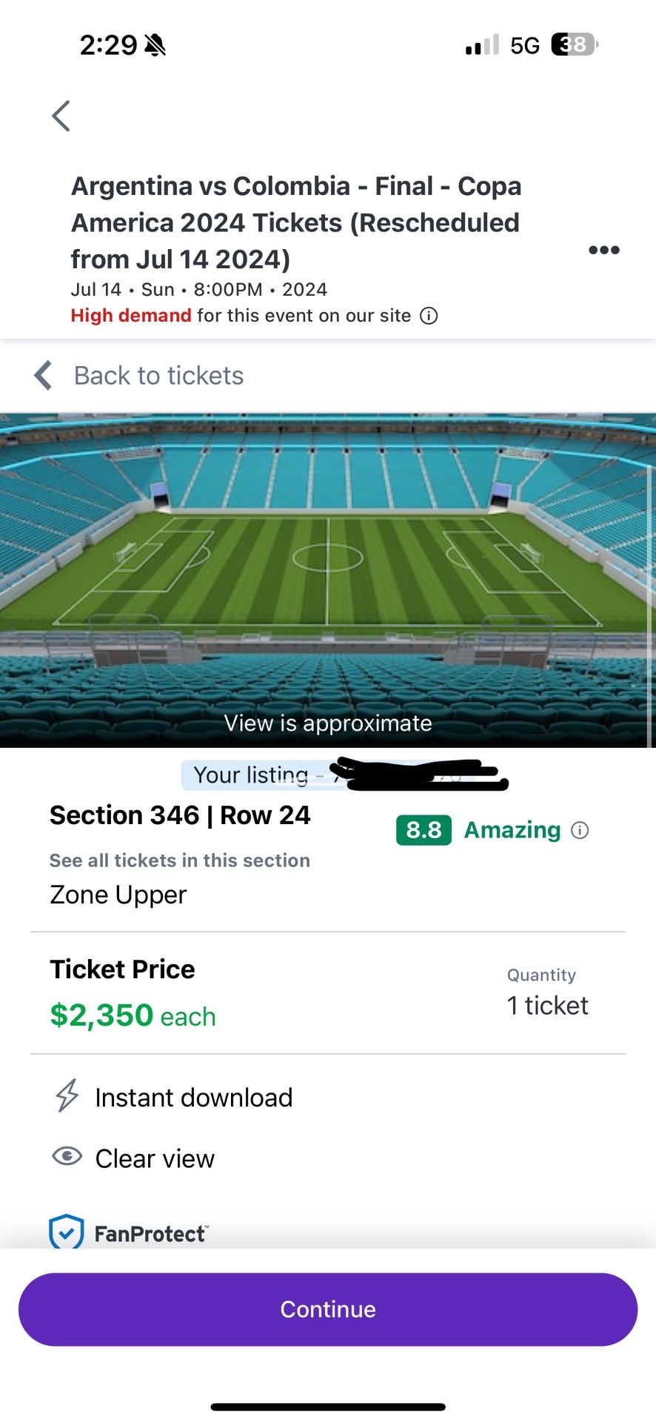Tap the Section 346 Row 24 heading
The width and height of the screenshot is (656, 1423).
click(180, 815)
